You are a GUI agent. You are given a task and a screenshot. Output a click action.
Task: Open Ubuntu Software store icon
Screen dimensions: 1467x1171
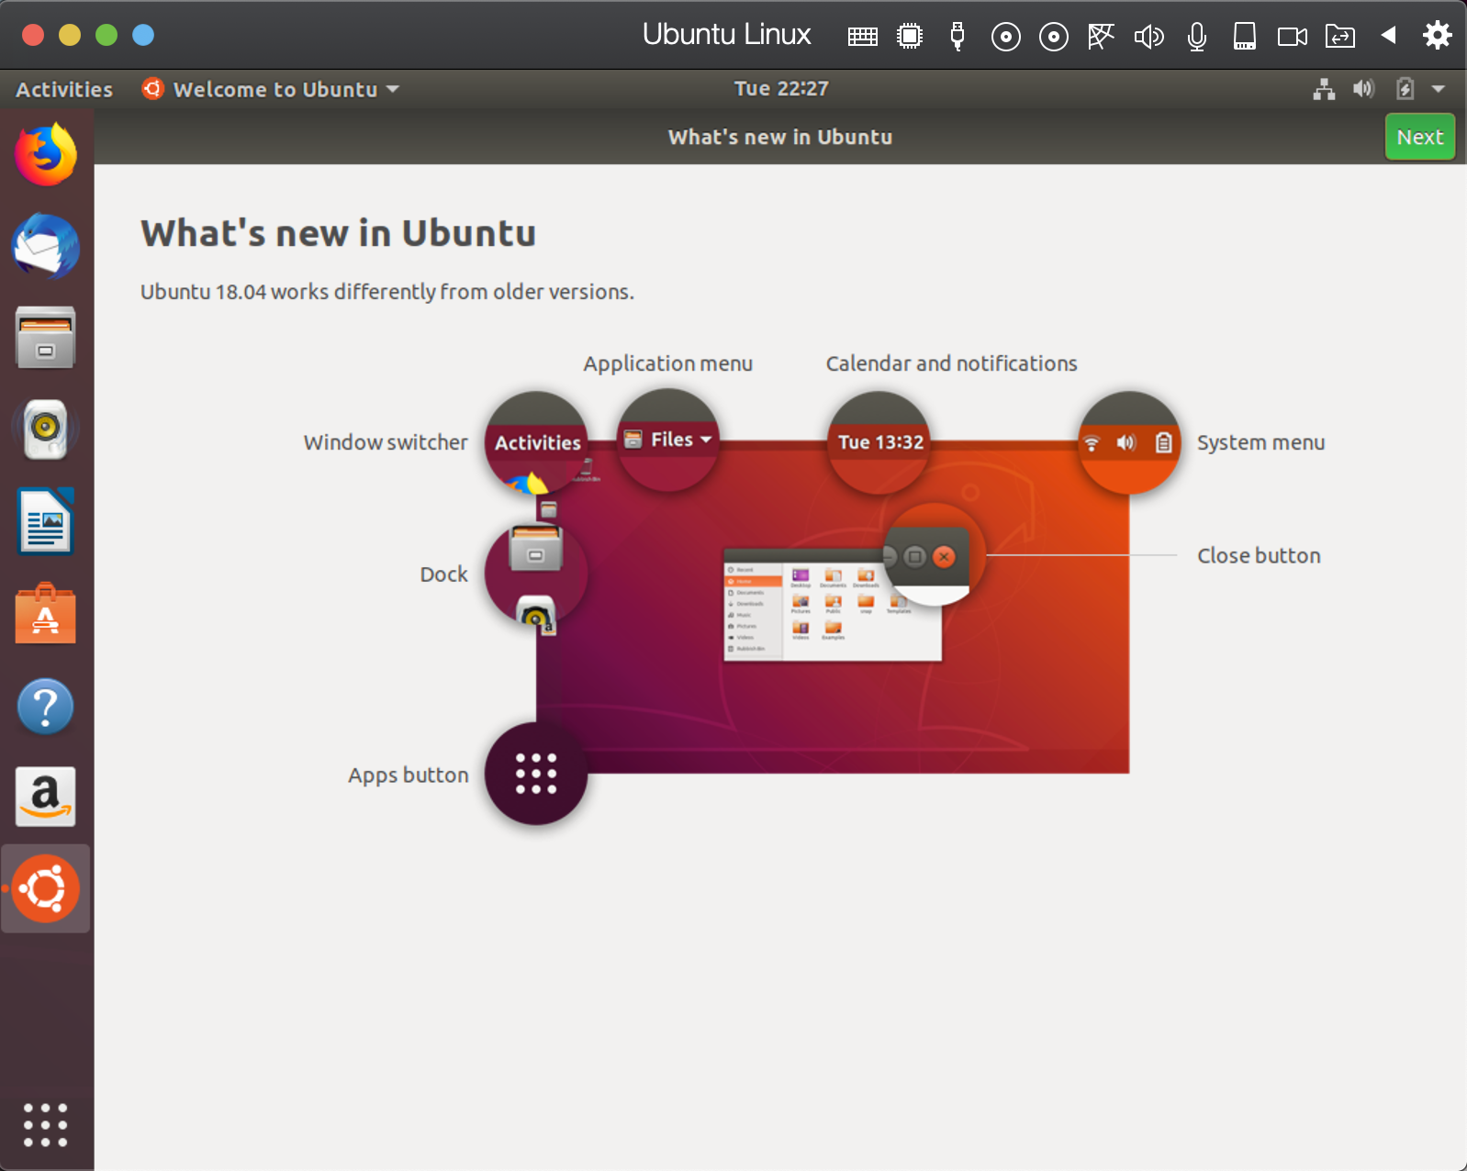(46, 613)
